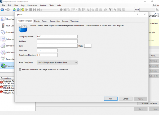The image size is (159, 115).
Task: Click the Troubleshooting stethoscope sidebar icon
Action: 3,32
